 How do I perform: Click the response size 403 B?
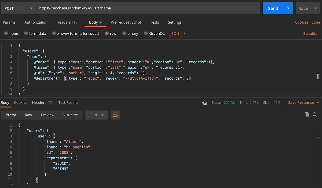click(276, 102)
